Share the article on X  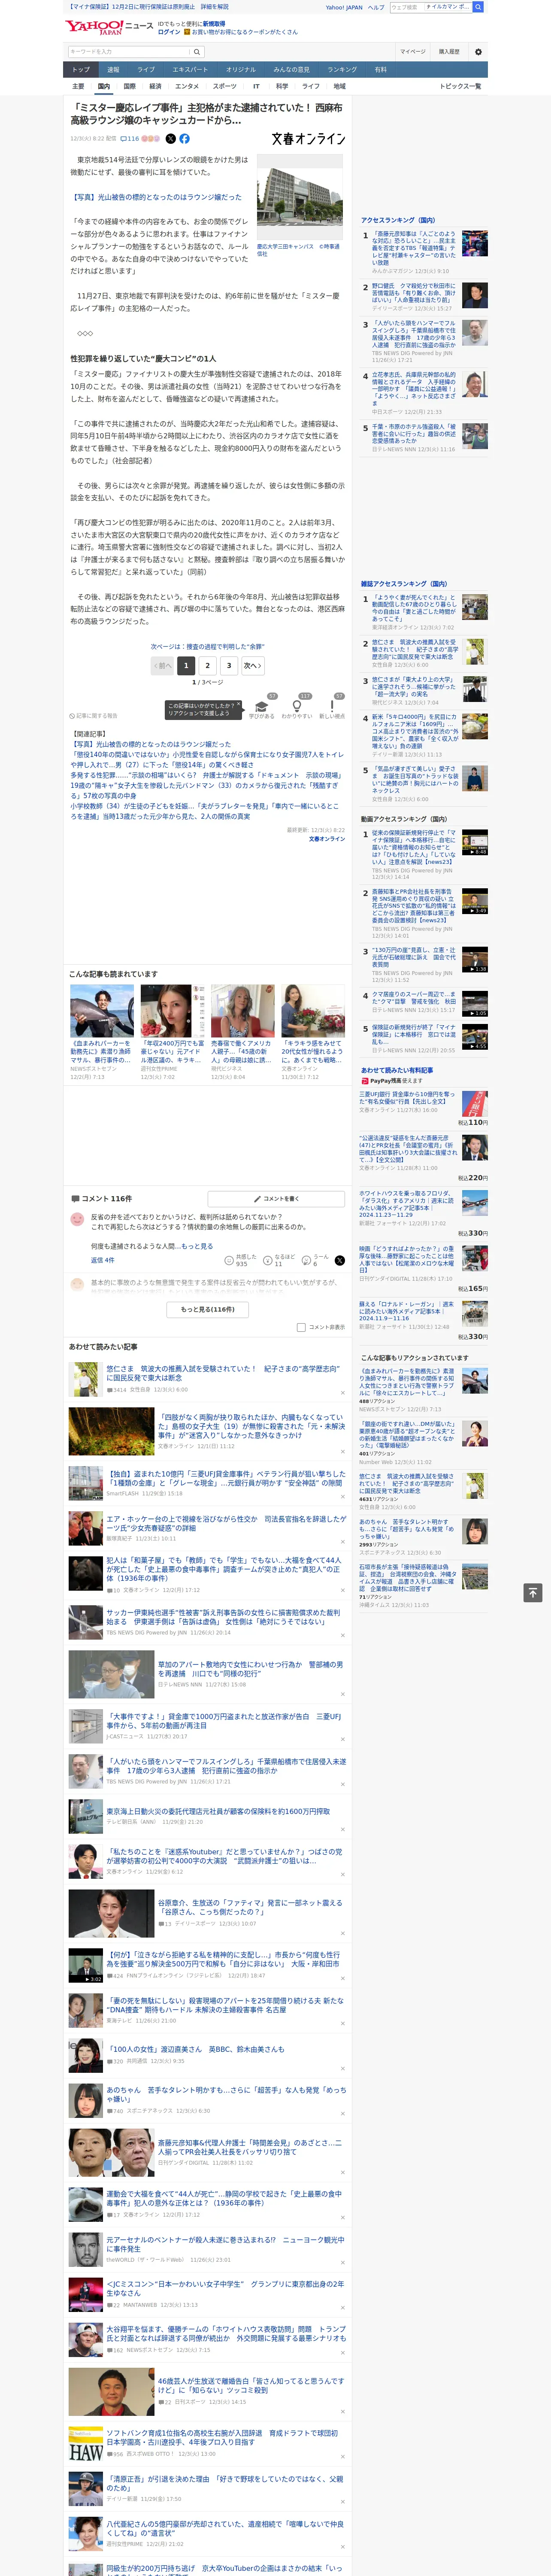coord(170,139)
